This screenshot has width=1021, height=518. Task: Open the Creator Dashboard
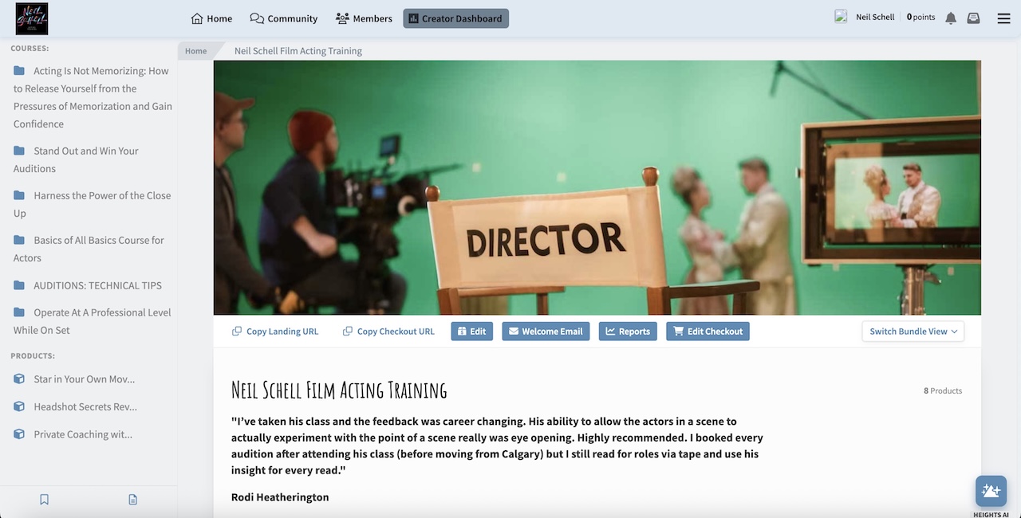click(455, 18)
